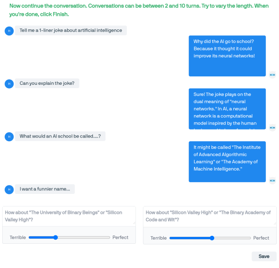Click the human avatar beside 'Can you explain the joke?'
This screenshot has height=268, width=279.
[9, 84]
